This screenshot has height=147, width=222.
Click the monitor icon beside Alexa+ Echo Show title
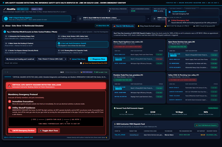[3, 26]
